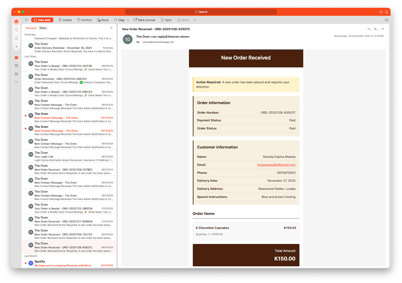The image size is (402, 283).
Task: Select the Focused inbox tab
Action: pos(31,28)
